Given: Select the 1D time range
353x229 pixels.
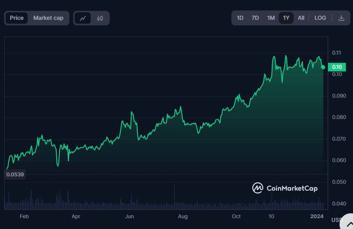Looking at the screenshot, I should pos(240,18).
